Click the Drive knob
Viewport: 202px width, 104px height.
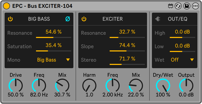tap(16, 85)
